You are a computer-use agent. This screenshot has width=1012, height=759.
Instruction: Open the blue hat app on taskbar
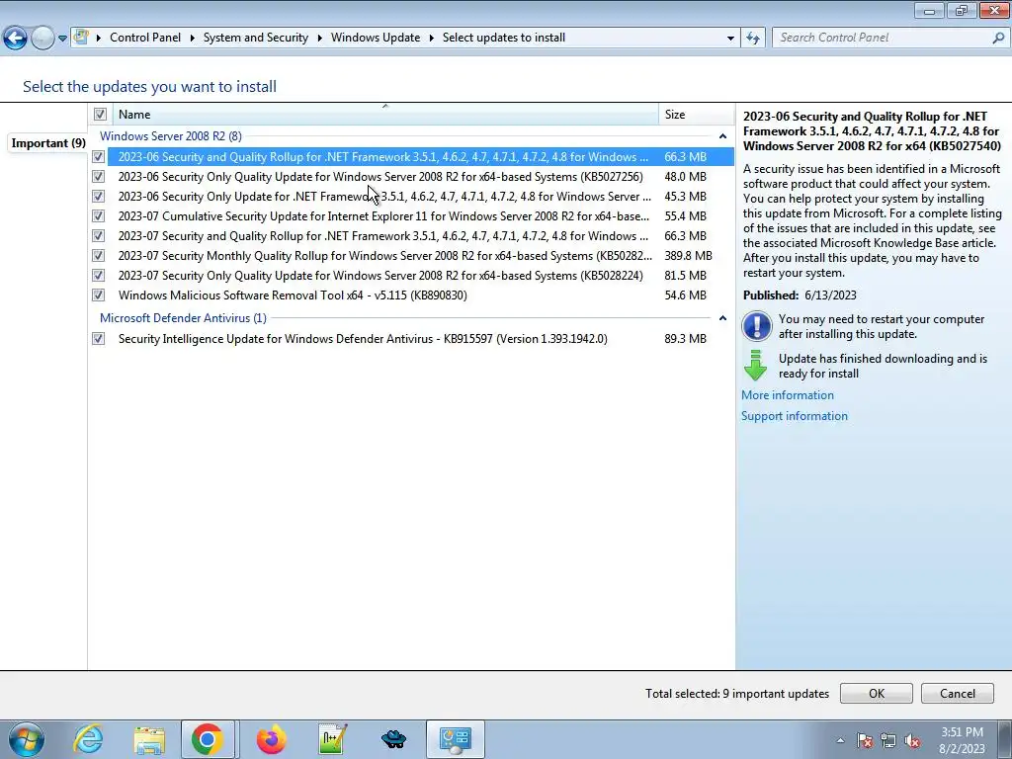(393, 739)
